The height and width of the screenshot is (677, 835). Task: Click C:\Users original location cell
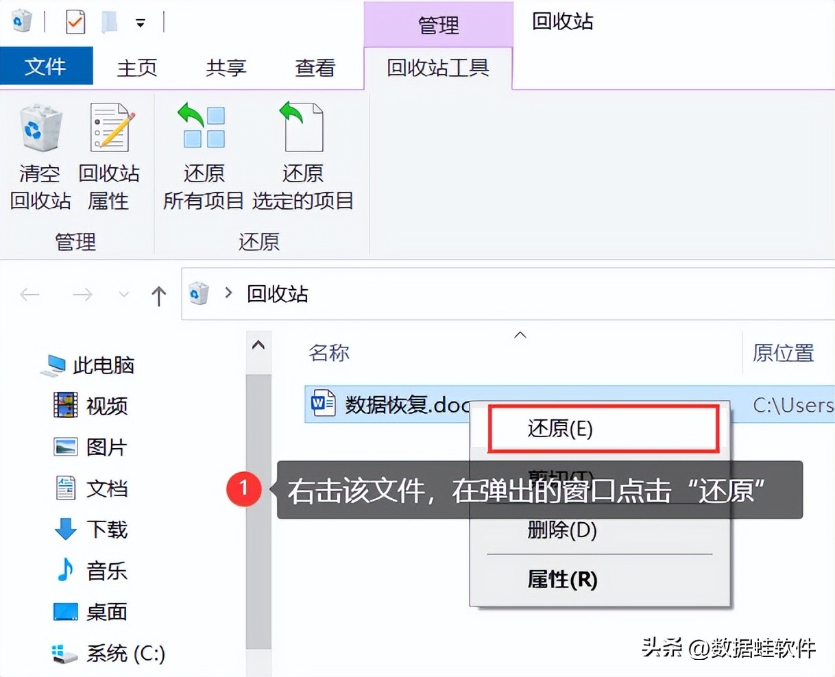coord(793,404)
